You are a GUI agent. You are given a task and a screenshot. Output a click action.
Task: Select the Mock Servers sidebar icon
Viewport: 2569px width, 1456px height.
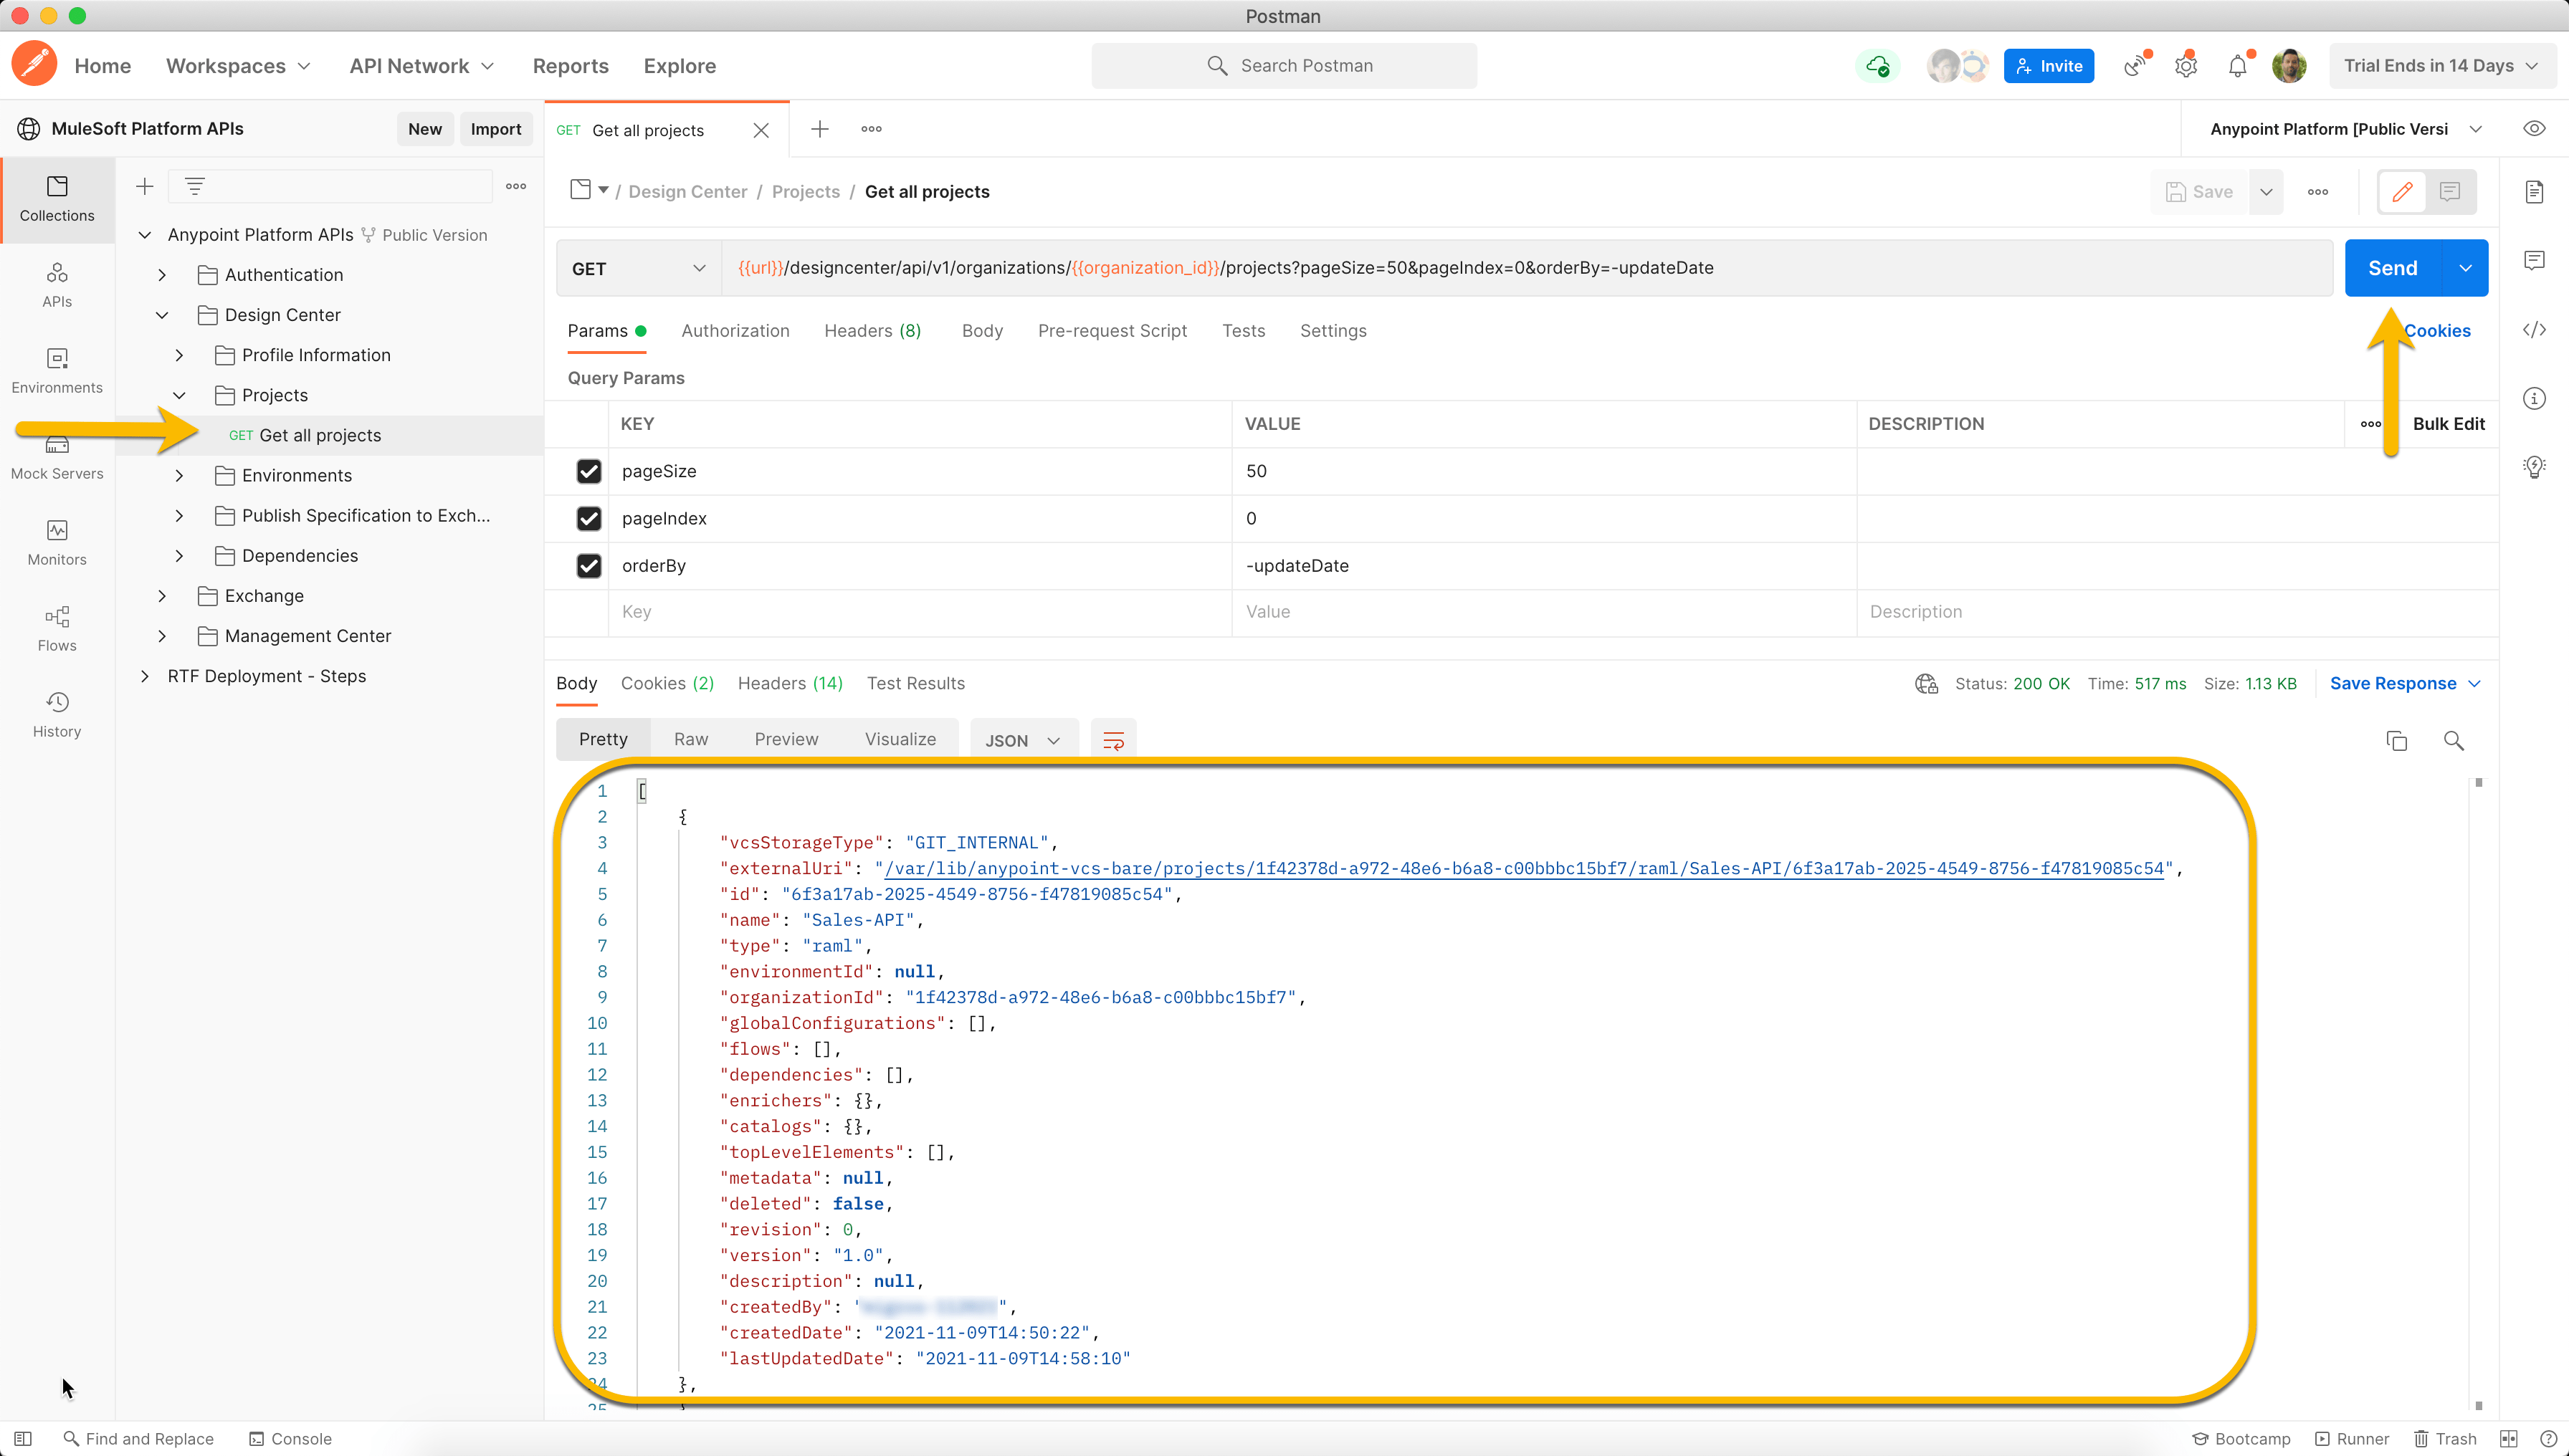point(56,456)
